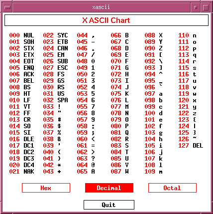The width and height of the screenshot is (213, 214).
Task: Select the Decimal display button
Action: (109, 188)
